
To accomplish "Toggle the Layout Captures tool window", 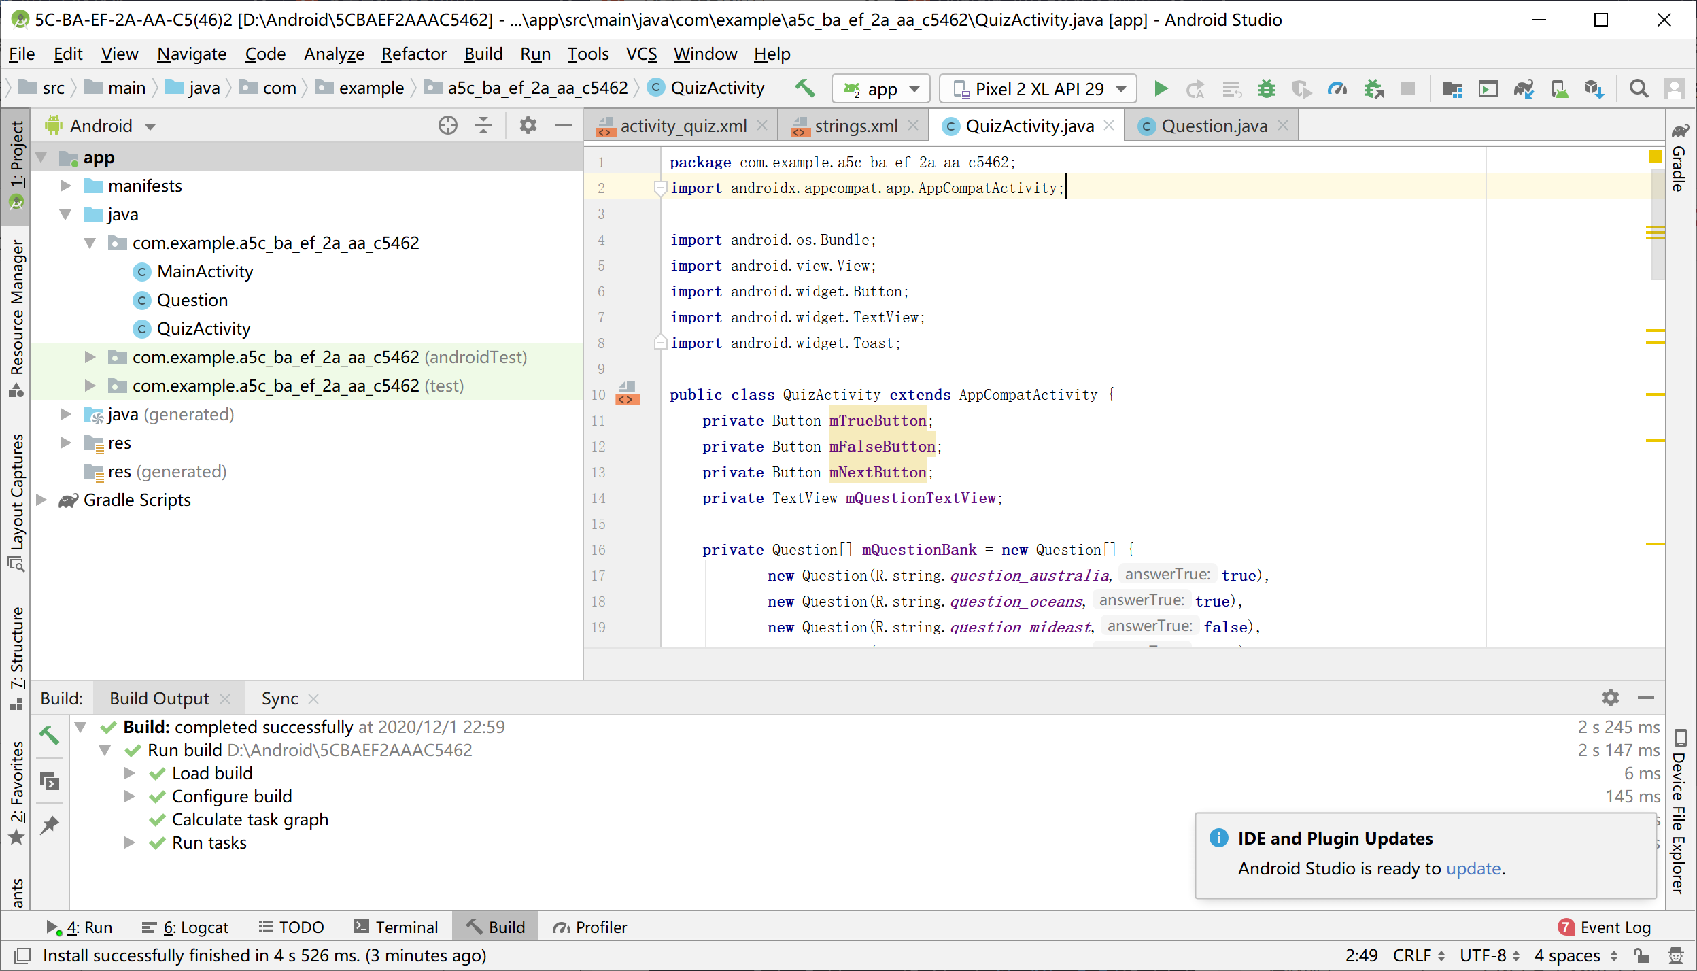I will [16, 502].
